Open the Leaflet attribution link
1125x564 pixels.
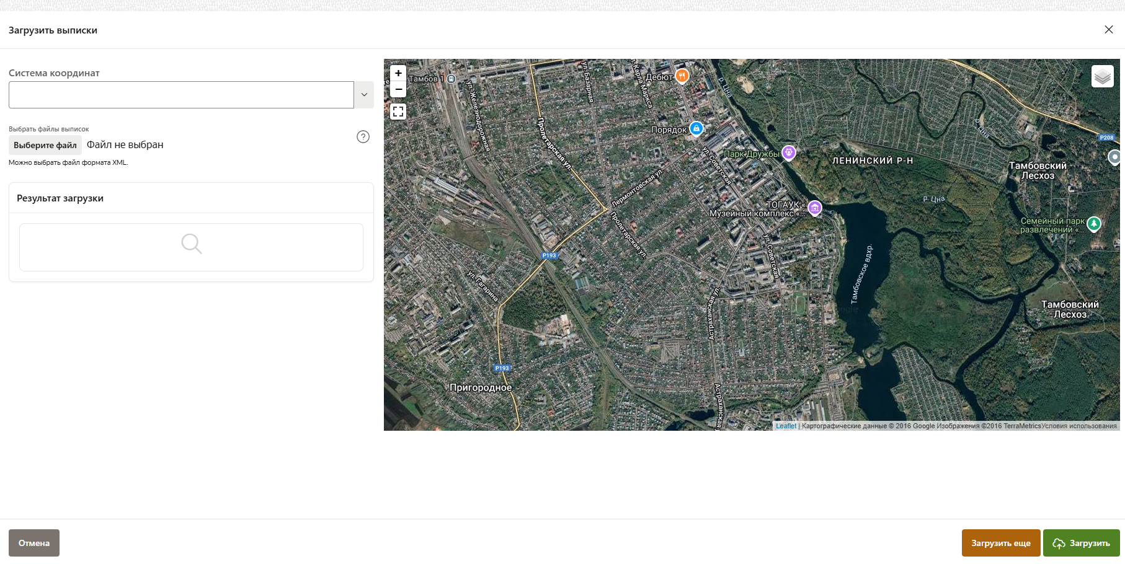tap(786, 426)
